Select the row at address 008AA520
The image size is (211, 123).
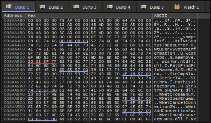pos(13,64)
